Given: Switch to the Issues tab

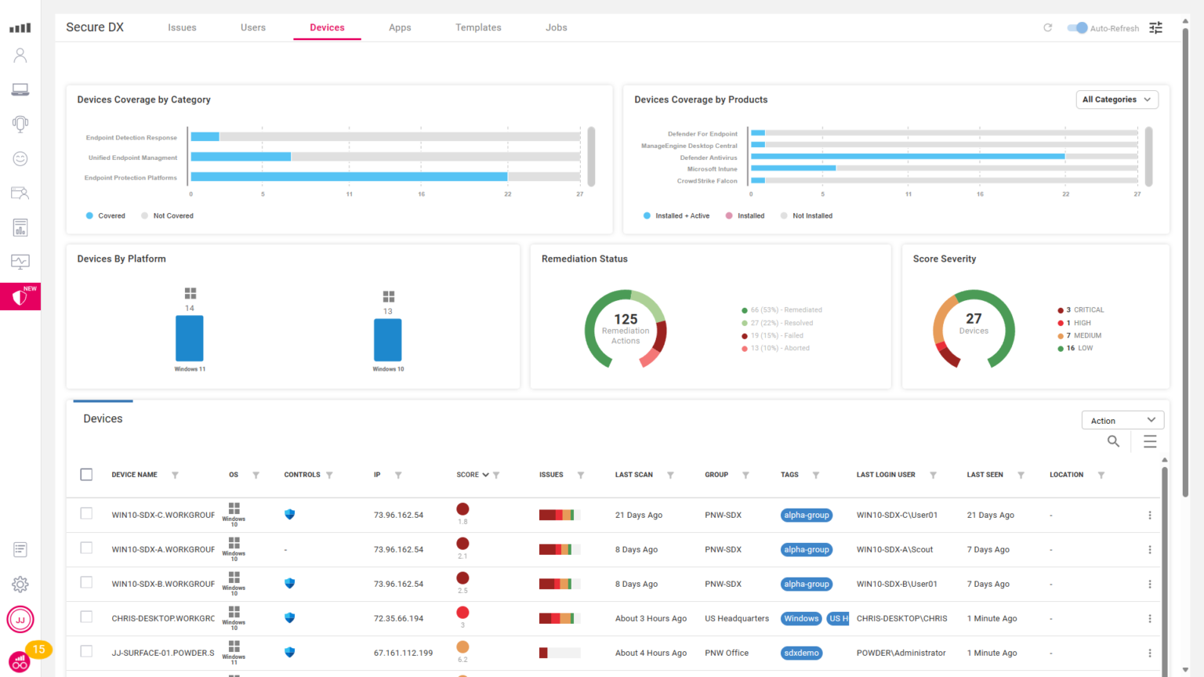Looking at the screenshot, I should pos(182,27).
